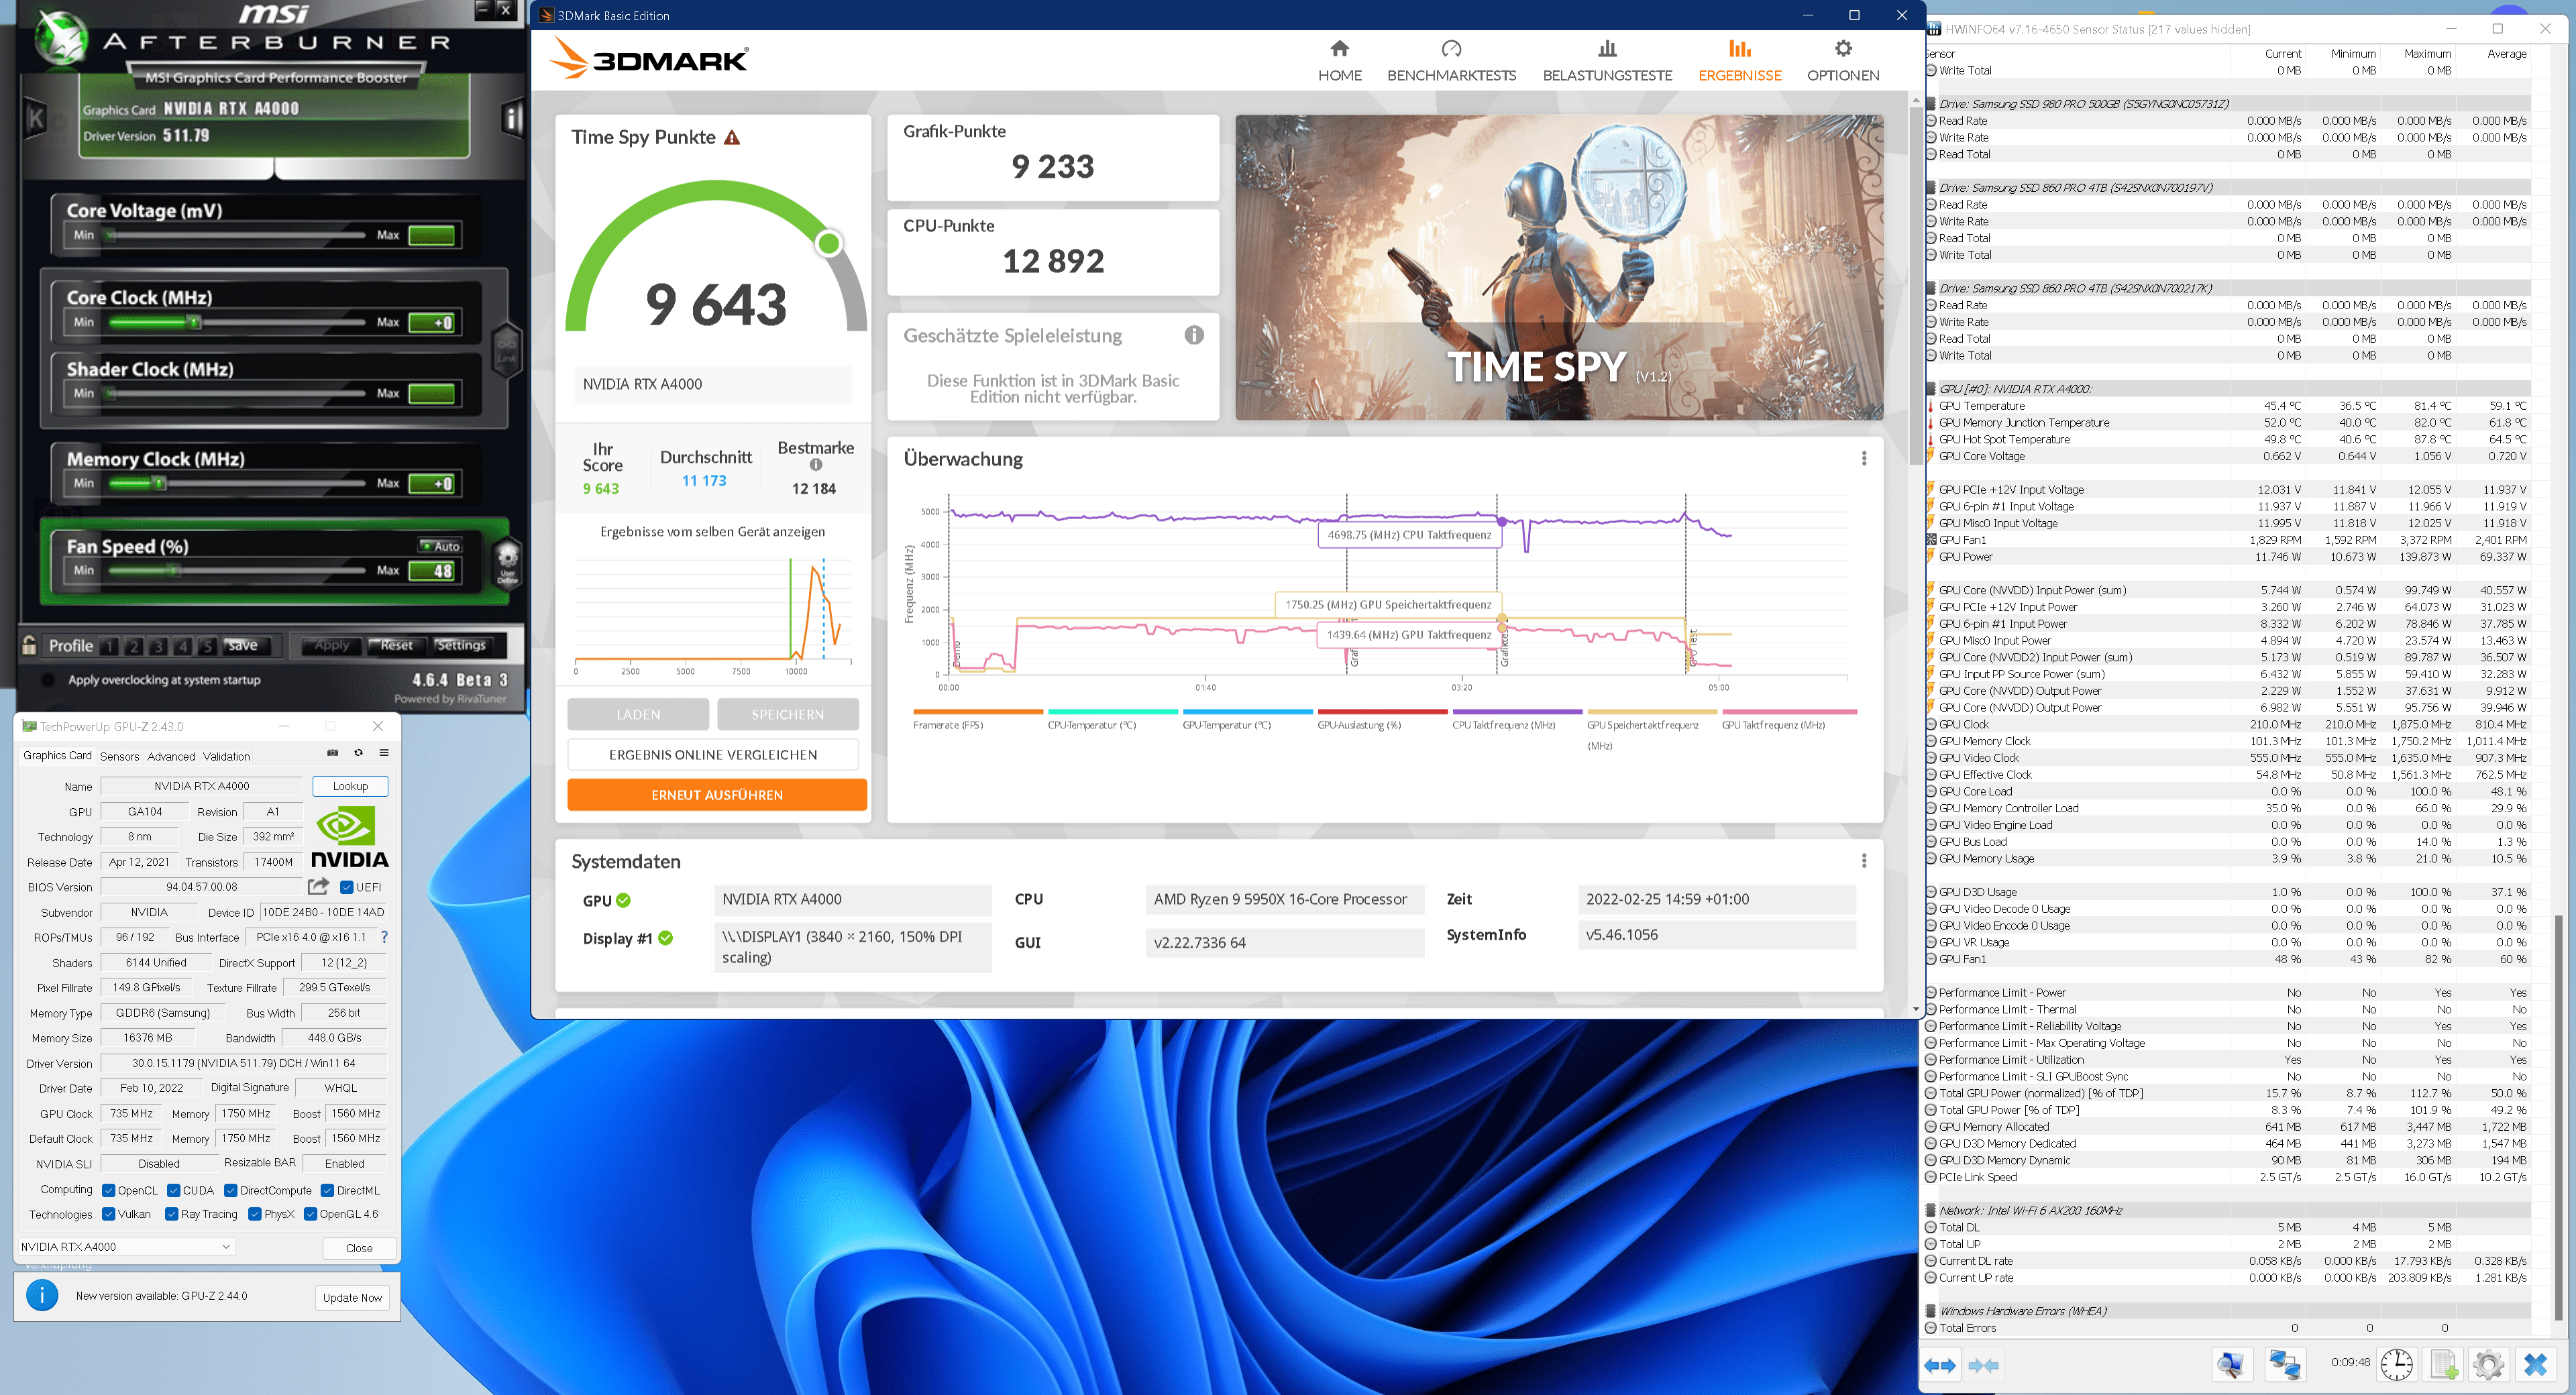Open Überwachung three-dot menu

(x=1864, y=458)
